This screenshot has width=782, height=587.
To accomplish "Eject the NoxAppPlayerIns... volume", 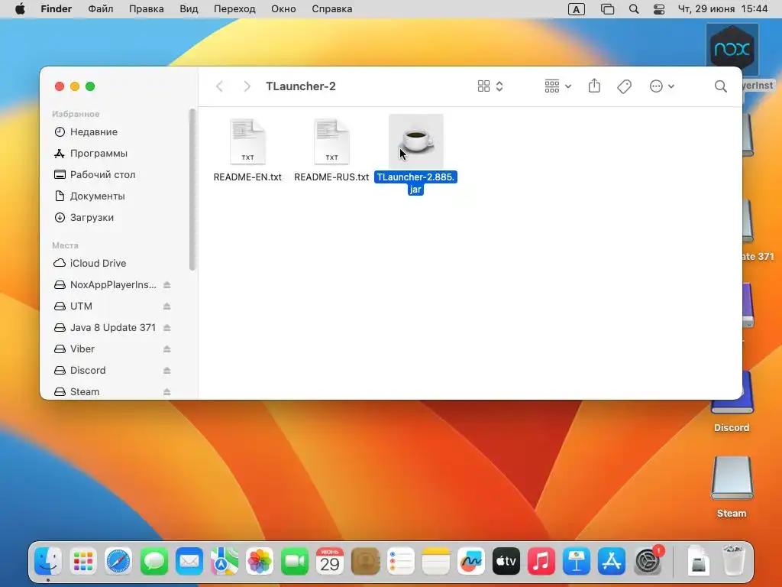I will 167,284.
